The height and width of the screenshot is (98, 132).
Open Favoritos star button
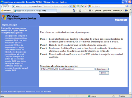[x=6, y=11]
